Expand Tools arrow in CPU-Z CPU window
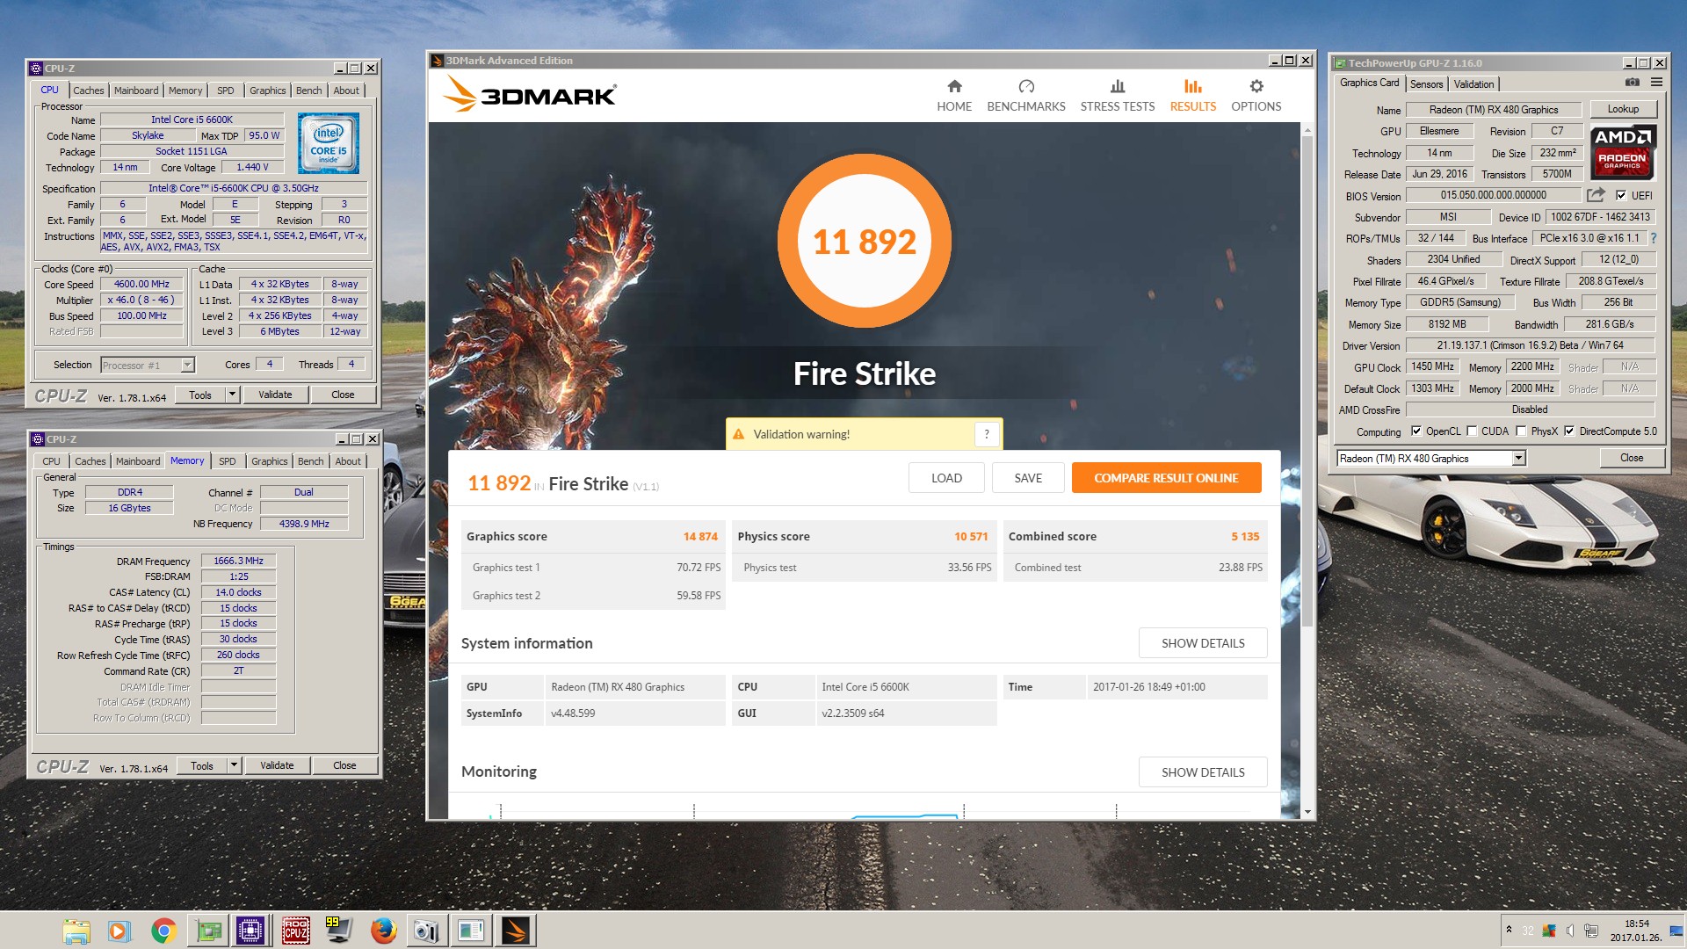The image size is (1687, 949). (x=233, y=395)
